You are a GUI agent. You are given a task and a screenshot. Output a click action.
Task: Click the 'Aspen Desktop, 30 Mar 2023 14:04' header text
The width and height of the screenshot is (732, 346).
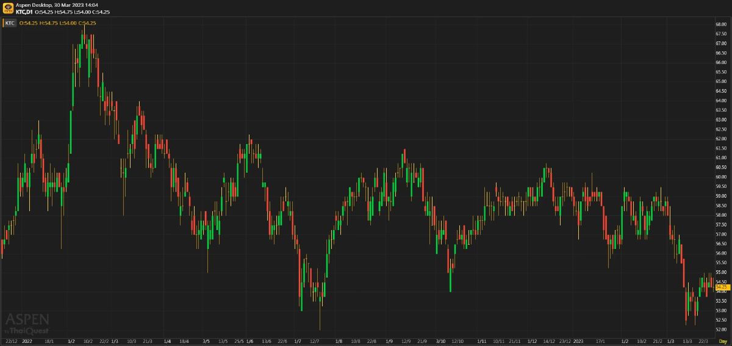(x=57, y=5)
